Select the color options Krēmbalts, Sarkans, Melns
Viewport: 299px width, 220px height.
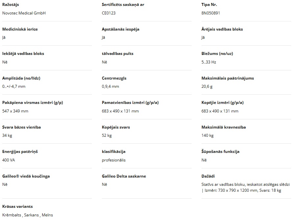pyautogui.click(x=28, y=215)
